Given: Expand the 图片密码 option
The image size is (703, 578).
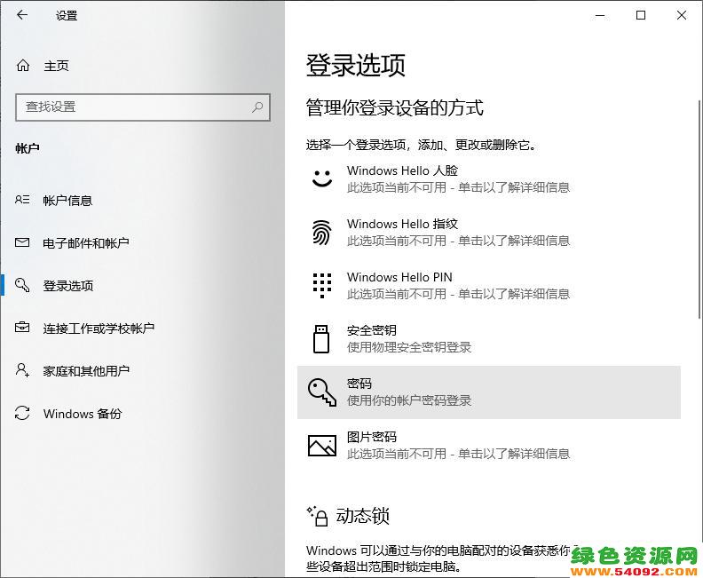Looking at the screenshot, I should [489, 446].
